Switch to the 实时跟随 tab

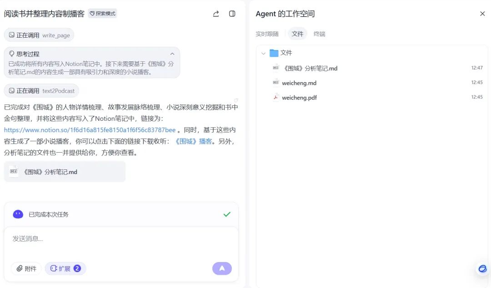point(267,34)
